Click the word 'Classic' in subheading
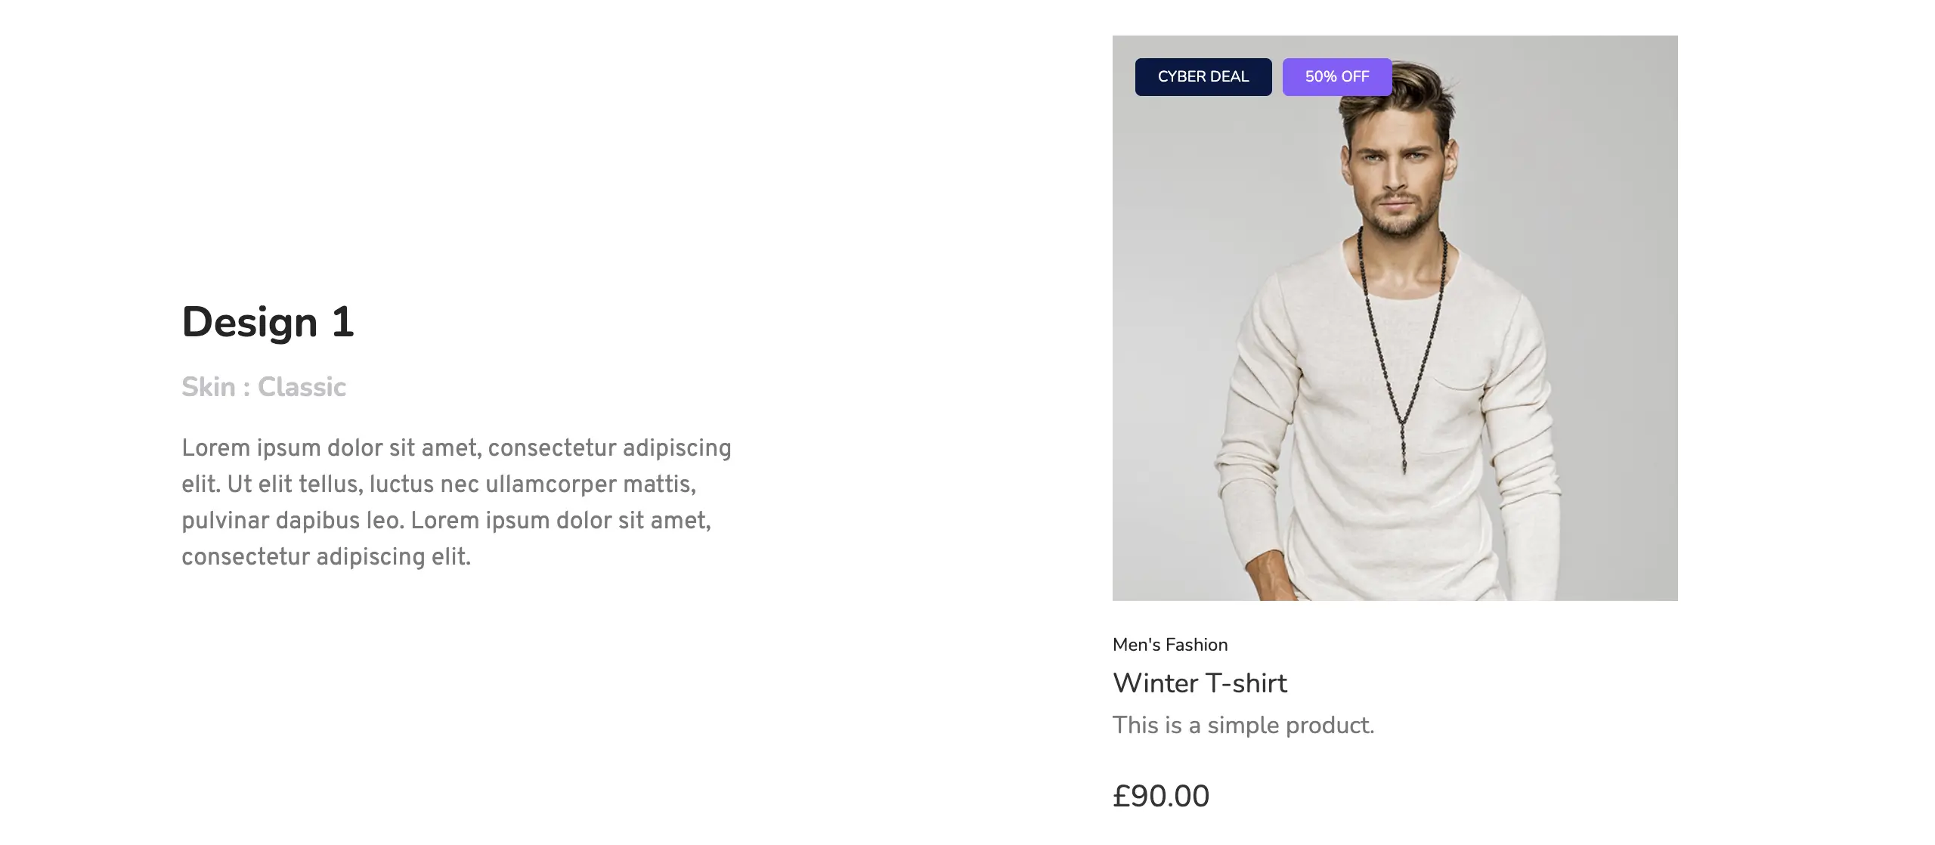The width and height of the screenshot is (1935, 845). click(x=302, y=387)
